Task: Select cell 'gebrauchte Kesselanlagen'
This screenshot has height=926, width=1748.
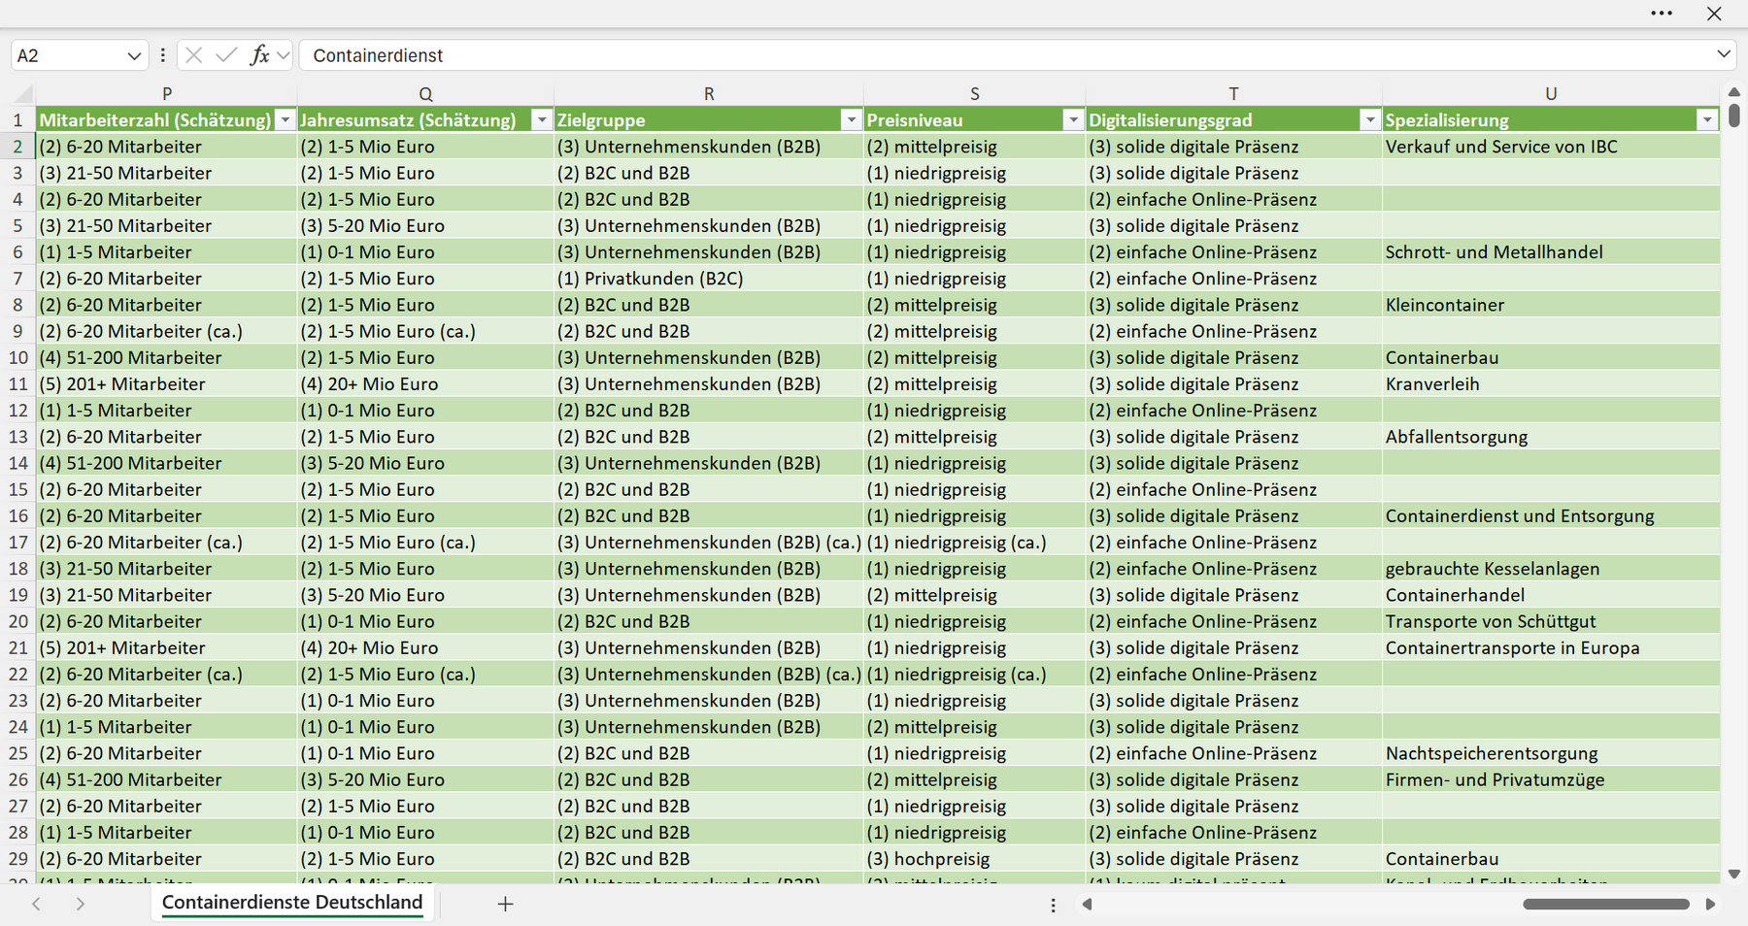Action: (1551, 569)
